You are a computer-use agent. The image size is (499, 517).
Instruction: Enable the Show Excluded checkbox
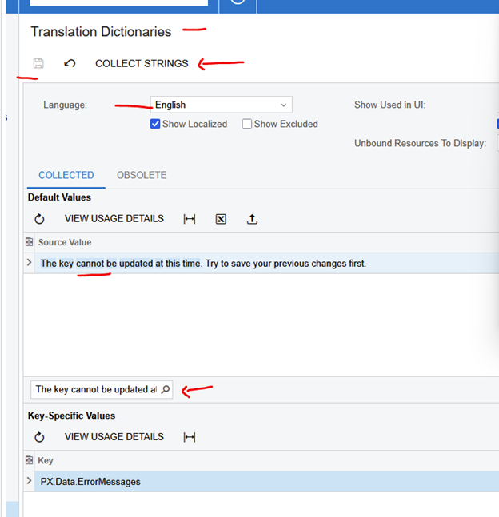tap(247, 124)
